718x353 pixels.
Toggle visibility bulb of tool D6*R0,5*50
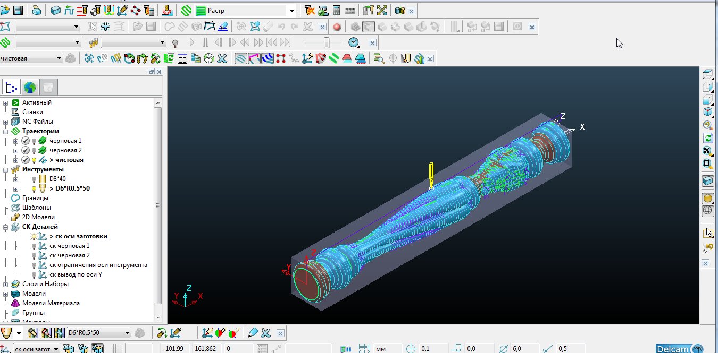(x=34, y=189)
